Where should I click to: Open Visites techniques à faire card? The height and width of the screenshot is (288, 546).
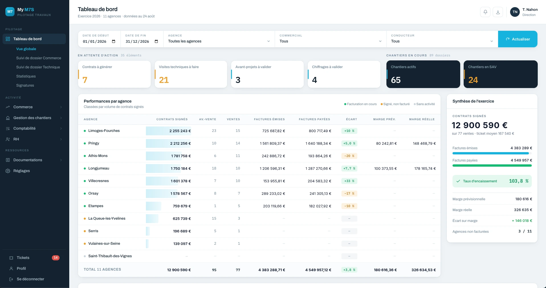tap(191, 74)
